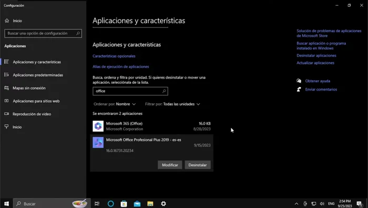368x208 pixels.
Task: Open Alias de ejecución de aplicaciones link
Action: click(x=120, y=67)
